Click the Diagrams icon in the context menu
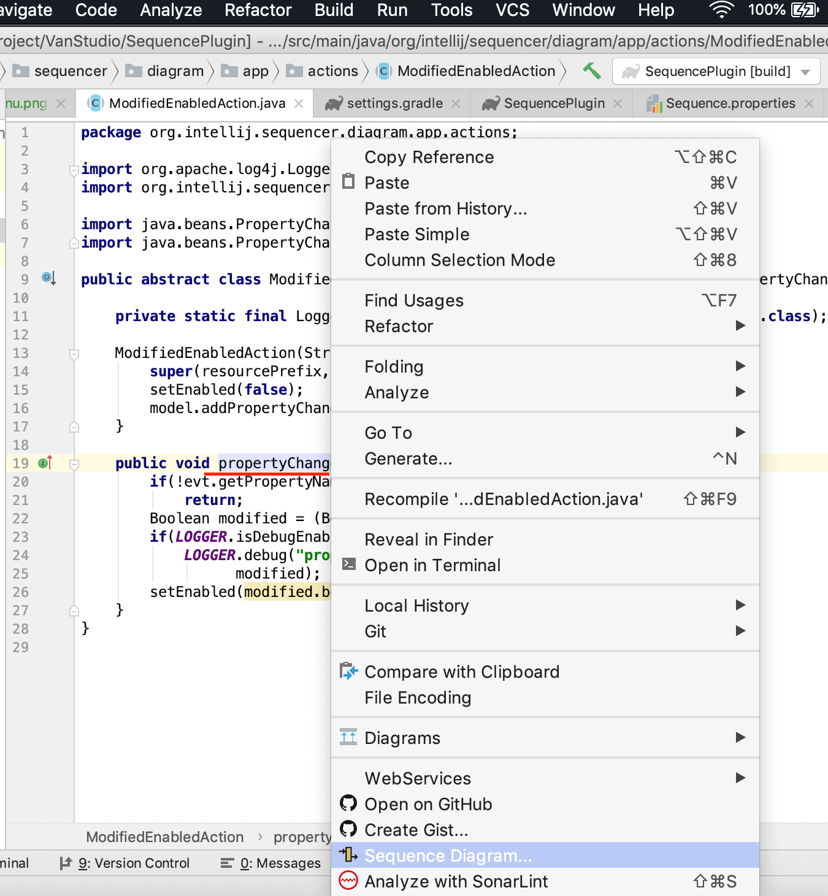 coord(348,737)
